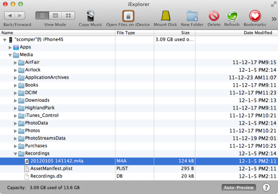Screen dimensions: 278x194
Task: Click the Recordings.db file icon
Action: (x=26, y=177)
